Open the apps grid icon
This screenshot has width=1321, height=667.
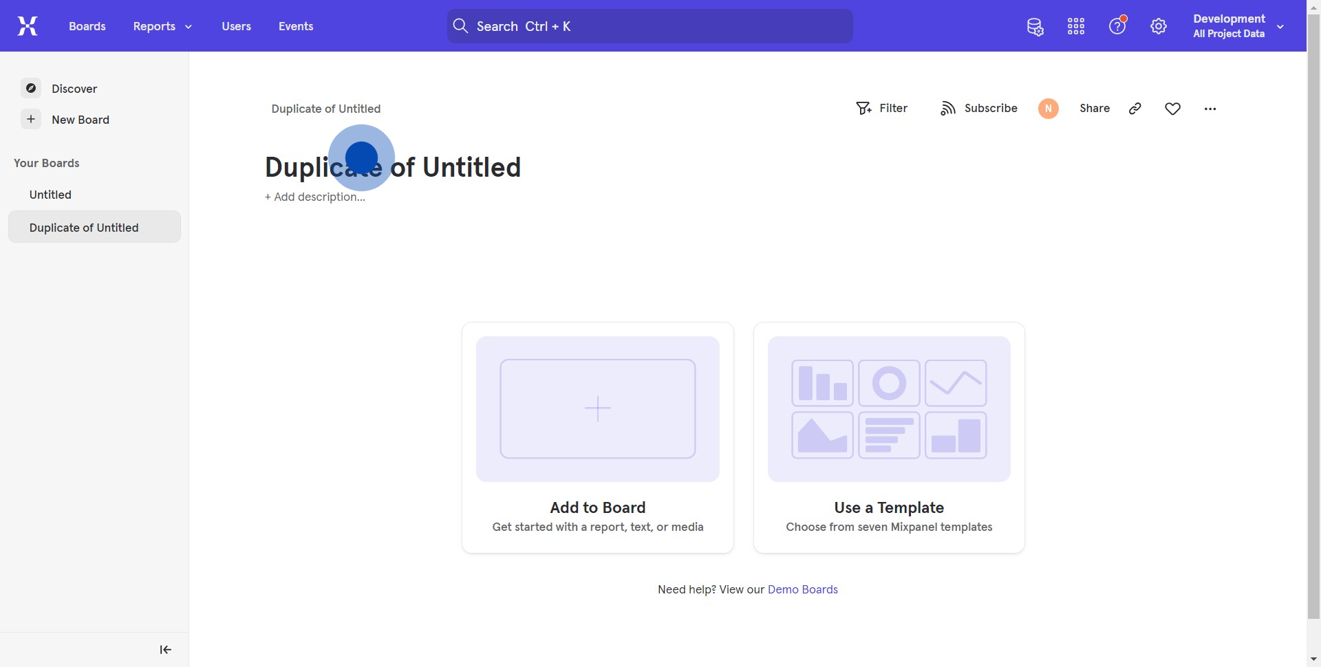1076,27
